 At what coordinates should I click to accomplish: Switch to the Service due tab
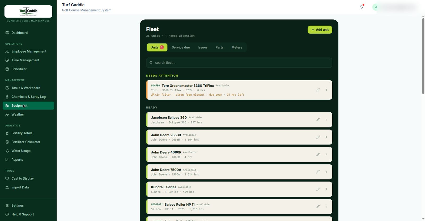point(181,47)
